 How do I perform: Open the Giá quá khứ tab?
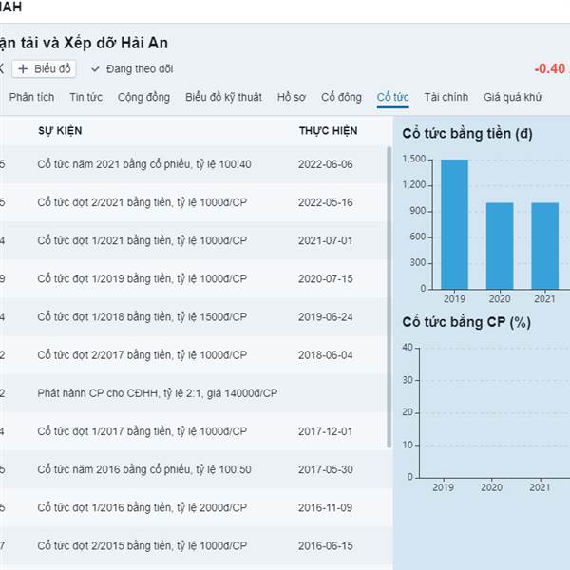click(513, 97)
